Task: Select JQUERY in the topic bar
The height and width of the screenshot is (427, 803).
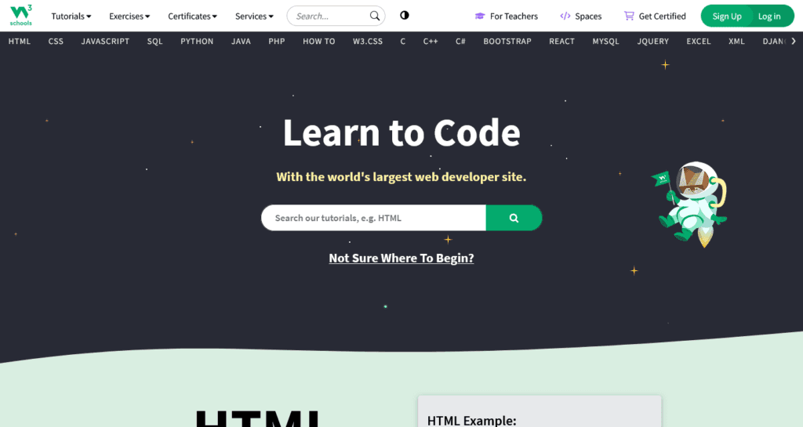Action: tap(653, 42)
